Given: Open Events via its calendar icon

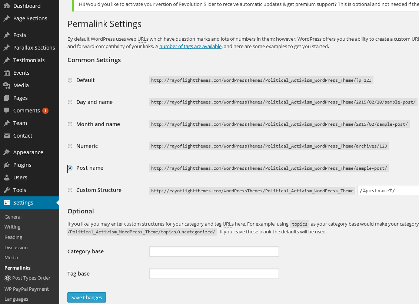Looking at the screenshot, I should click(x=7, y=73).
